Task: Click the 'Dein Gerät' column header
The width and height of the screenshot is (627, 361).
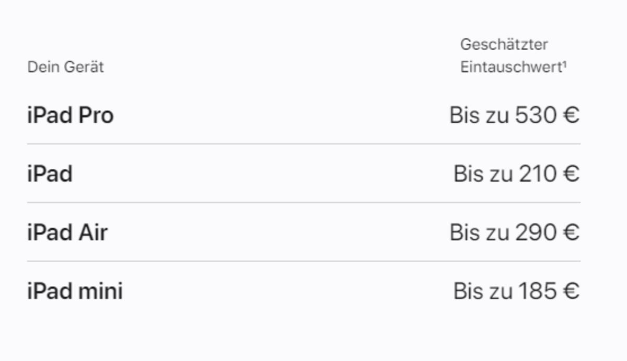Action: pos(65,67)
